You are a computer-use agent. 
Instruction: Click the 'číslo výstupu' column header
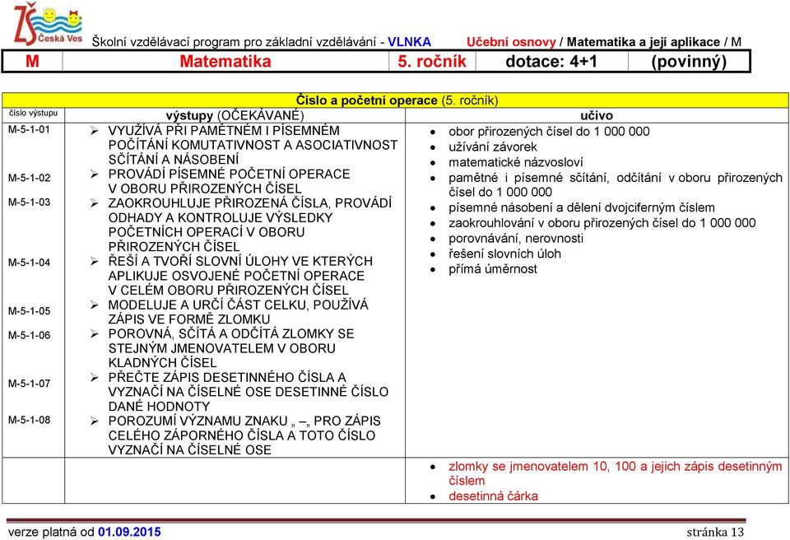click(33, 113)
